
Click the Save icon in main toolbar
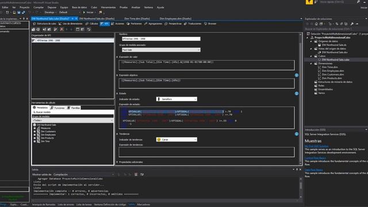[19, 12]
